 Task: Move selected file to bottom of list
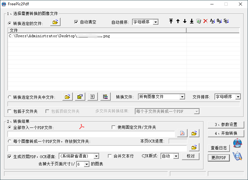pyautogui.click(x=192, y=21)
